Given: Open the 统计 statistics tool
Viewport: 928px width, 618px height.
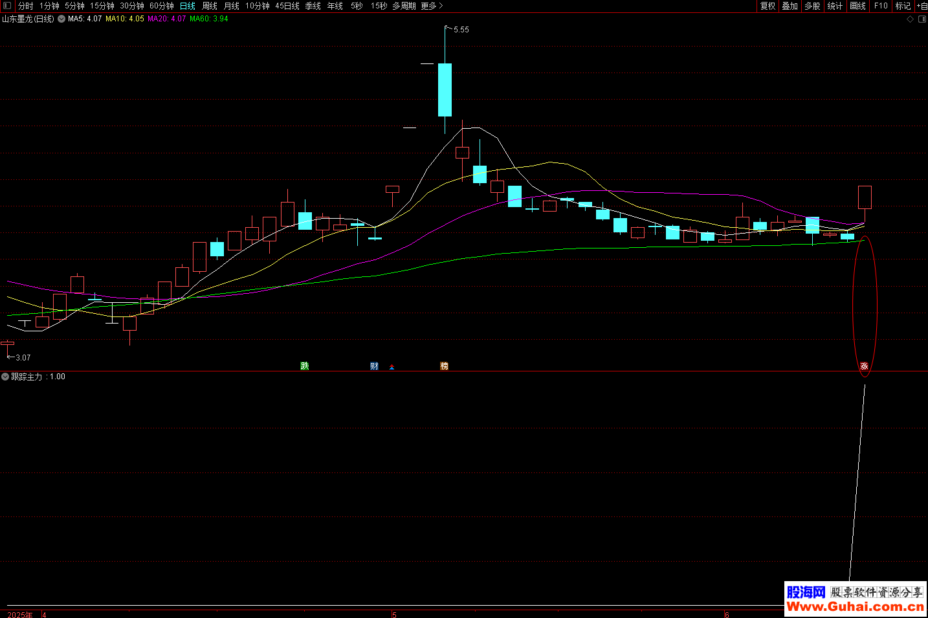Looking at the screenshot, I should [835, 6].
